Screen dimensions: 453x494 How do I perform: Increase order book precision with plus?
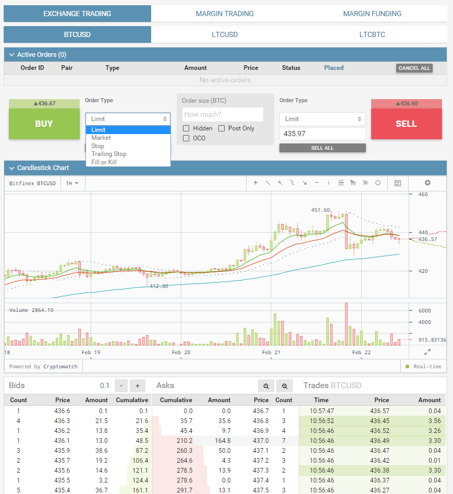[138, 386]
